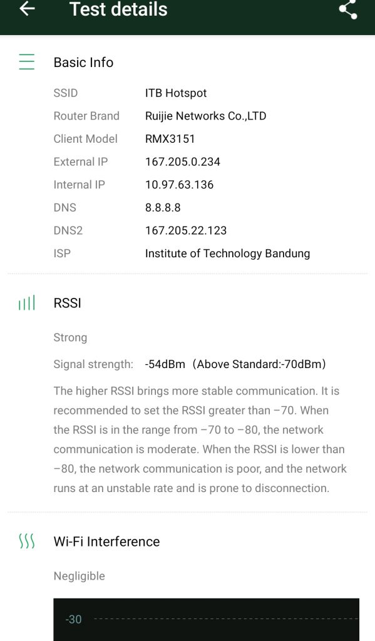Tap the DNS2 value 167.205.22.123

point(186,230)
